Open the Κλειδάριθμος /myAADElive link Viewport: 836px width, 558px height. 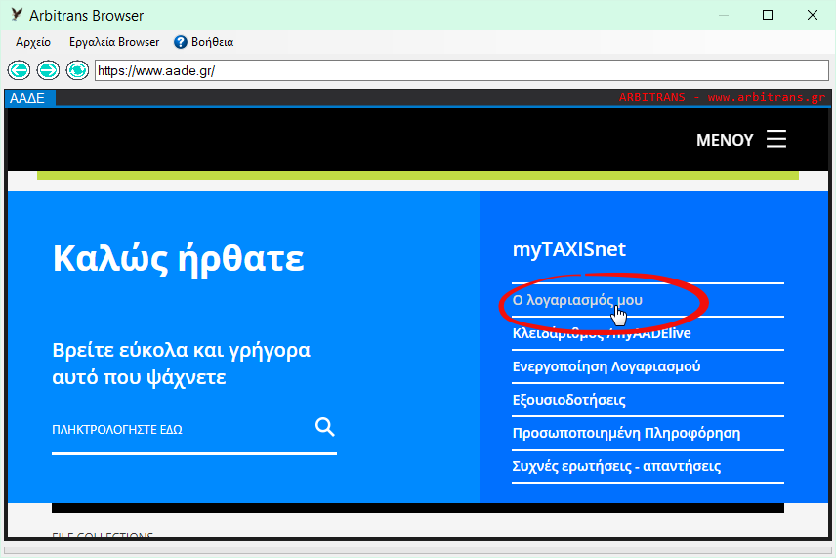pyautogui.click(x=602, y=333)
